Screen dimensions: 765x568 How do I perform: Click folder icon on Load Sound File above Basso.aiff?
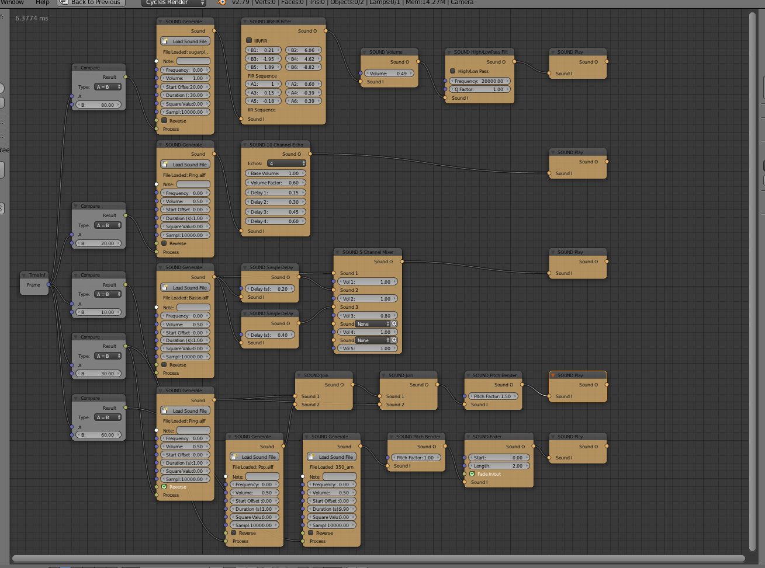[165, 288]
